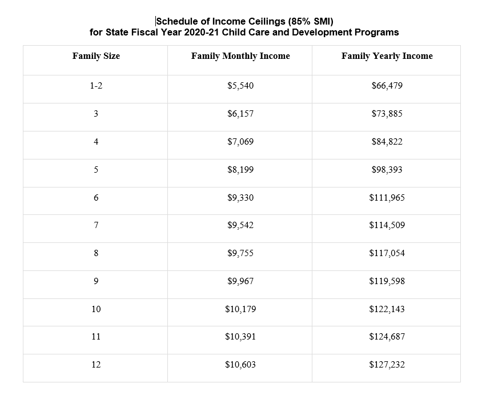Click the title line Schedule of Income Ceilings
The image size is (486, 395).
(x=244, y=21)
